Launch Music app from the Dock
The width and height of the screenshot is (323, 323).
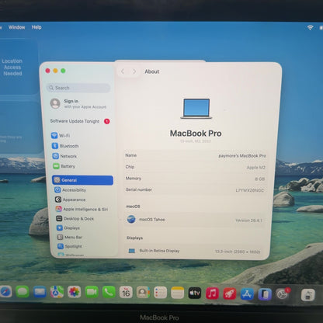point(212,293)
